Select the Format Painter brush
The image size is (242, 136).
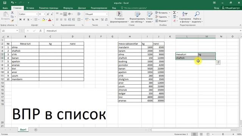pos(12,20)
